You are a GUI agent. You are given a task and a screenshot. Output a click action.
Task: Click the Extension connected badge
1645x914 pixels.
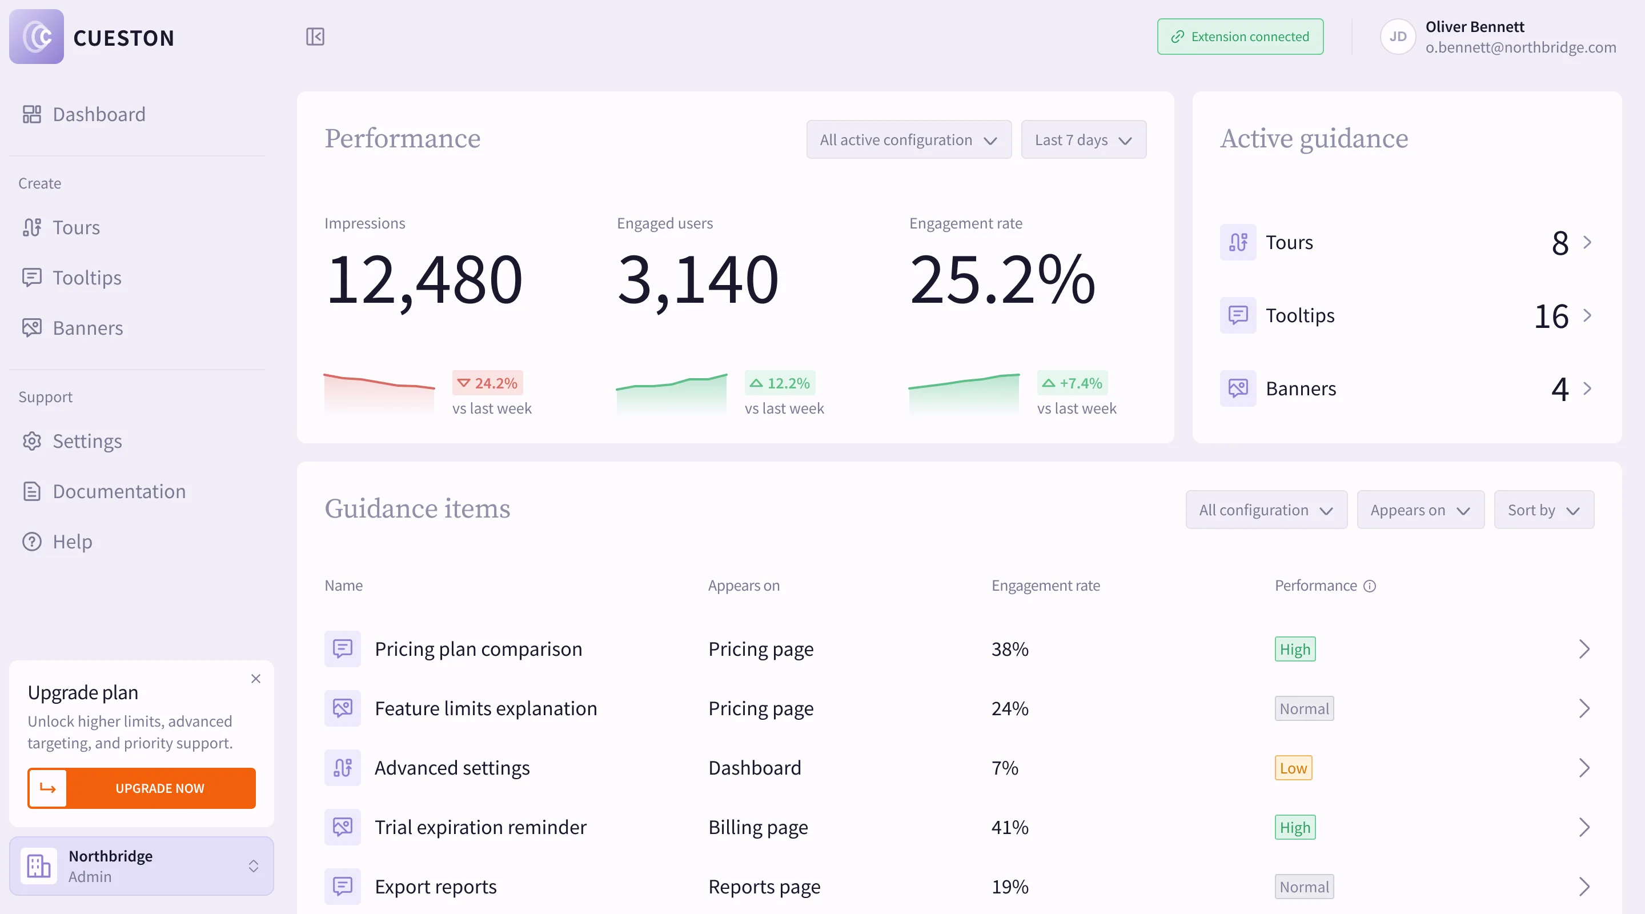[1240, 37]
